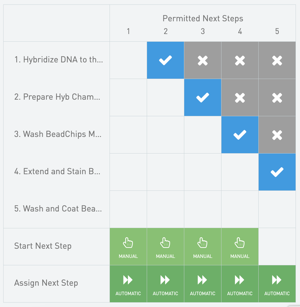Toggle the blue checkmark for Wash BeadChips, step 4
Viewport: 300px width, 307px height.
coord(240,135)
